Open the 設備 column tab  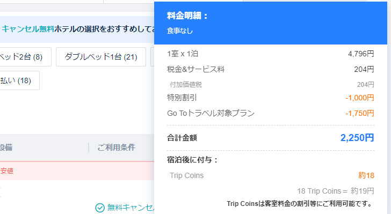pyautogui.click(x=6, y=147)
